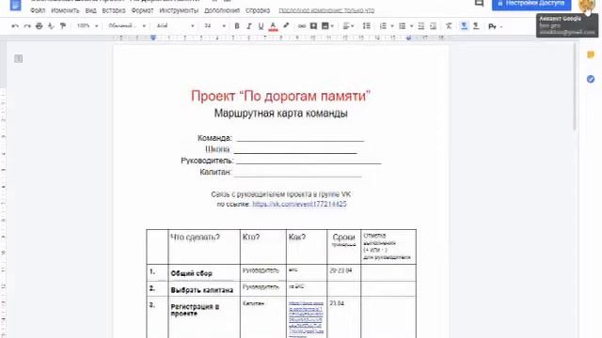Screen dimensions: 602x338
Task: Open the Arial font dropdown
Action: click(x=175, y=26)
